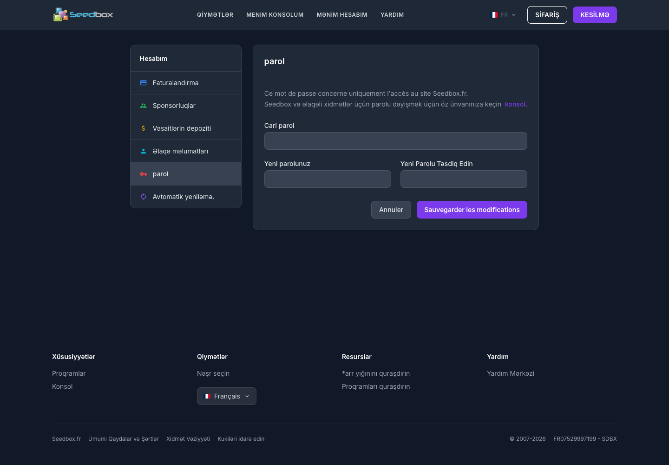Select Faturalandırma in the account sidebar
The width and height of the screenshot is (669, 465).
186,83
